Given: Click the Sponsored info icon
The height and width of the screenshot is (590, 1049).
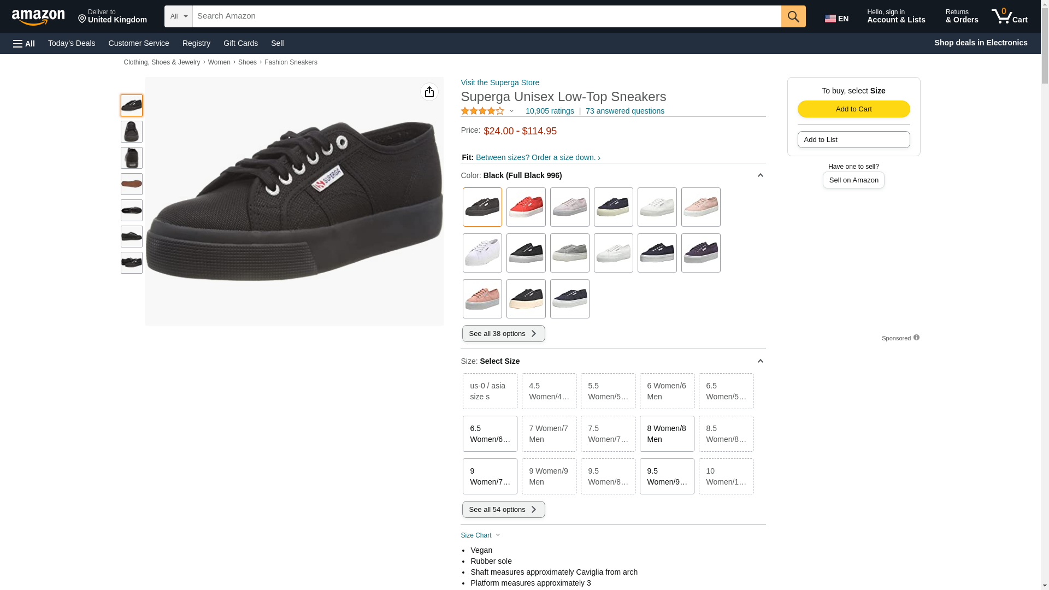Looking at the screenshot, I should coord(916,338).
